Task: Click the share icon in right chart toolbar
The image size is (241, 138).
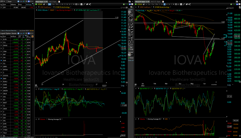Action: coord(189,4)
